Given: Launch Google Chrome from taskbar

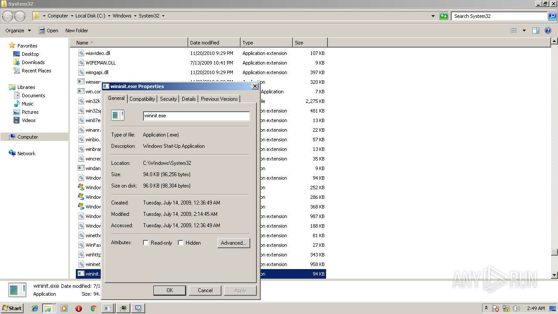Looking at the screenshot, I should (93, 308).
